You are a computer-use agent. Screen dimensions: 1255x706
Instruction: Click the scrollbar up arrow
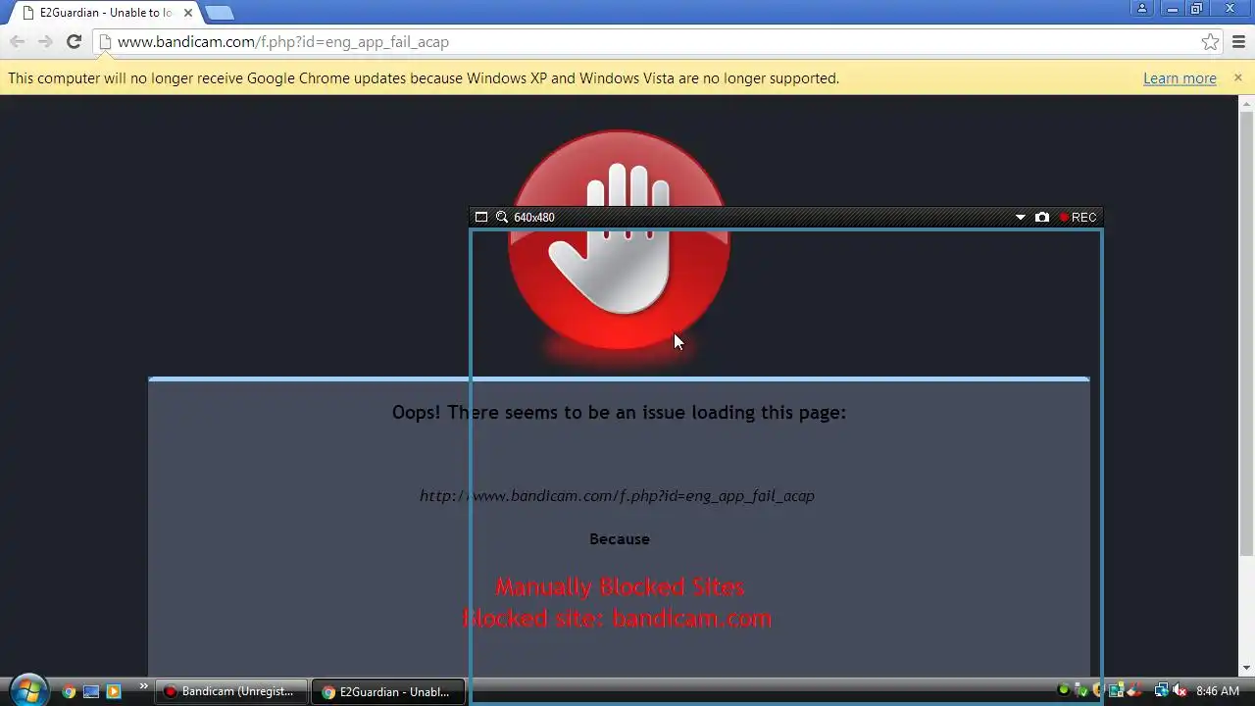[x=1247, y=102]
